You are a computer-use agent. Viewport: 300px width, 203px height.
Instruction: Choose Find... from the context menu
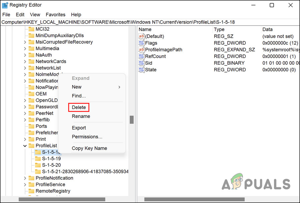click(x=79, y=96)
